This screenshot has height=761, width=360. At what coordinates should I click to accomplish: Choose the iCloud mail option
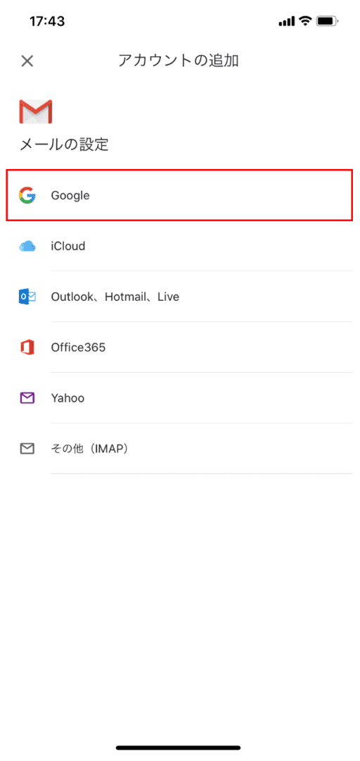179,246
